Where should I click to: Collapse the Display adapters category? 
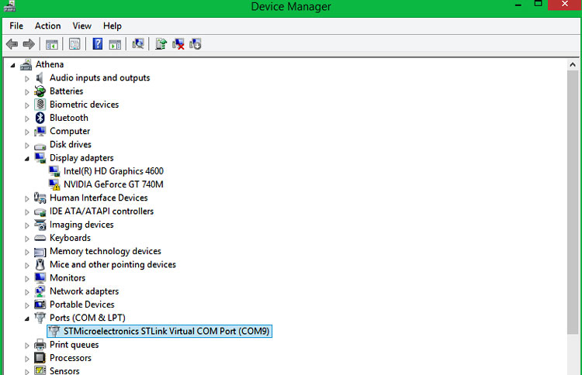26,159
